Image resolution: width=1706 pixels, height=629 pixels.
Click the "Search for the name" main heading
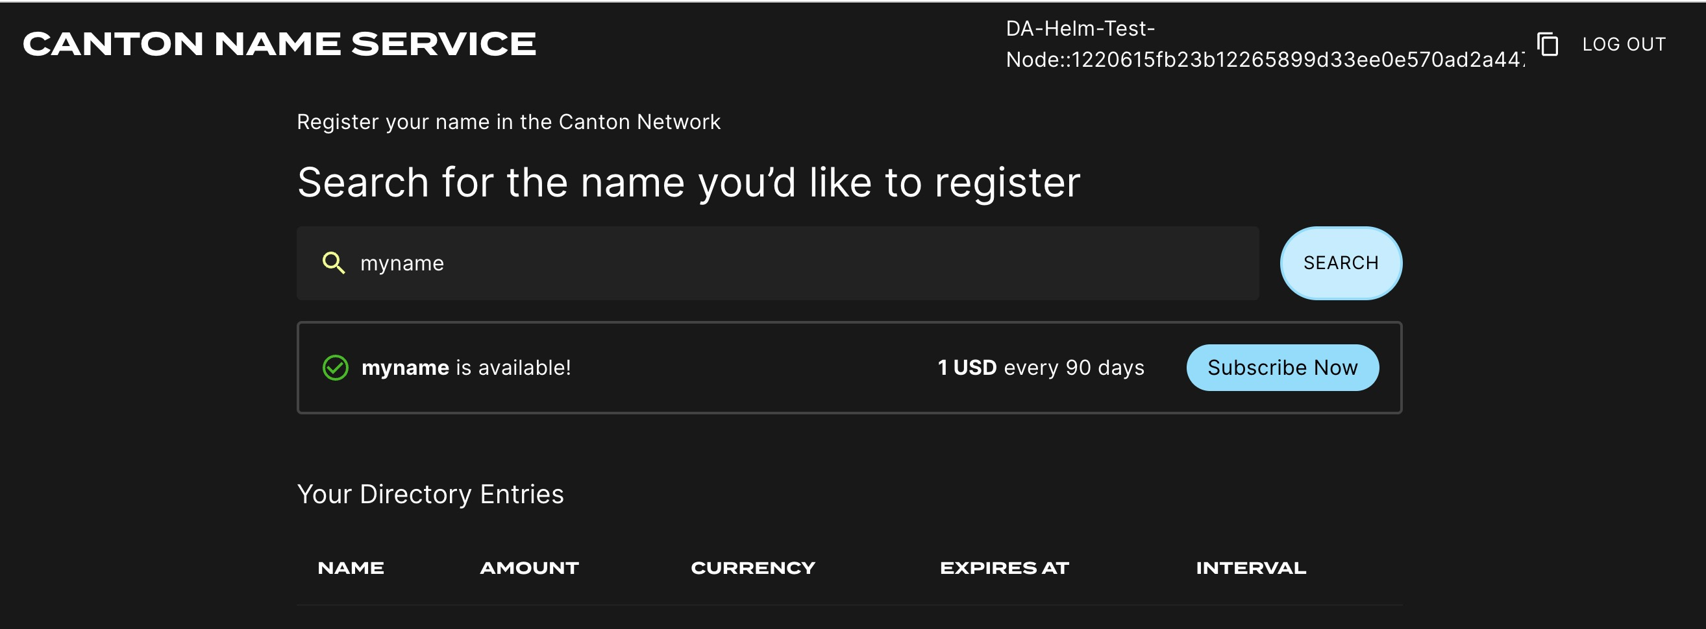click(688, 183)
